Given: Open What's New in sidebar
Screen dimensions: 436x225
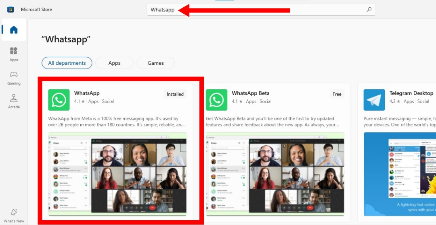Looking at the screenshot, I should click(14, 216).
